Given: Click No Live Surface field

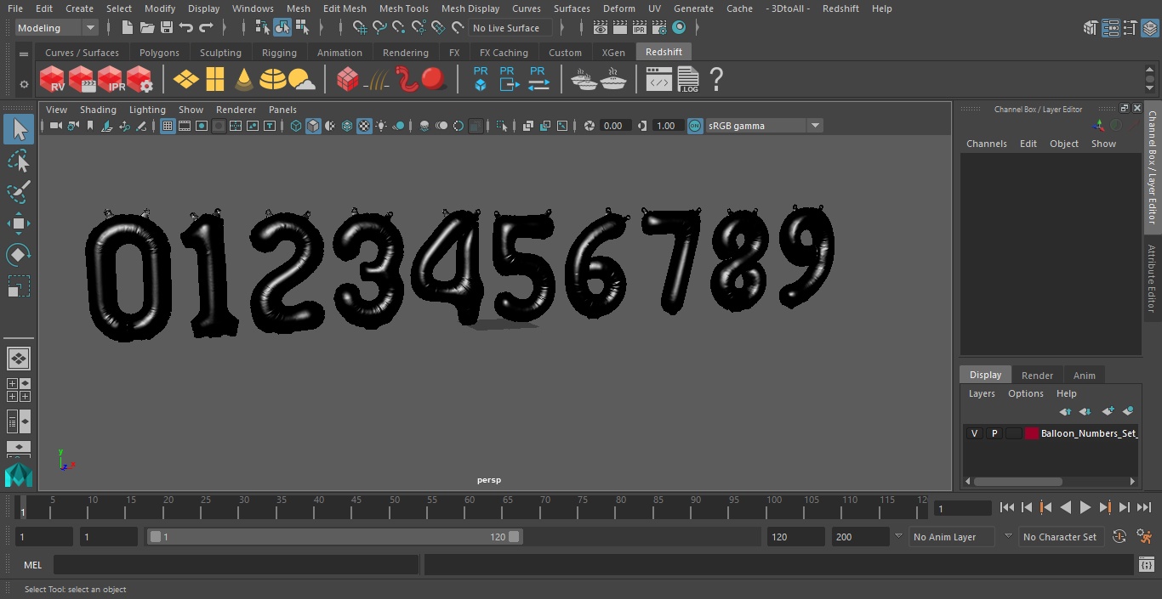Looking at the screenshot, I should point(510,28).
